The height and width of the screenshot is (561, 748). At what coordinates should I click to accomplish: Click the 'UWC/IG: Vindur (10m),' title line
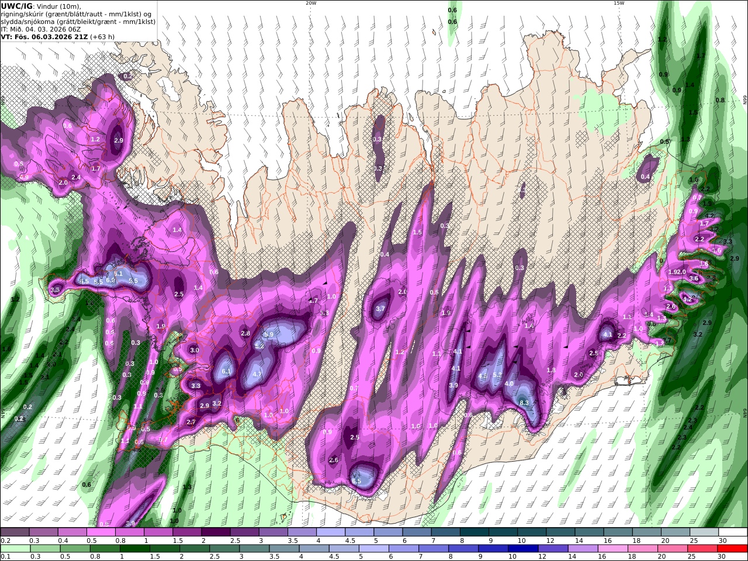click(41, 6)
